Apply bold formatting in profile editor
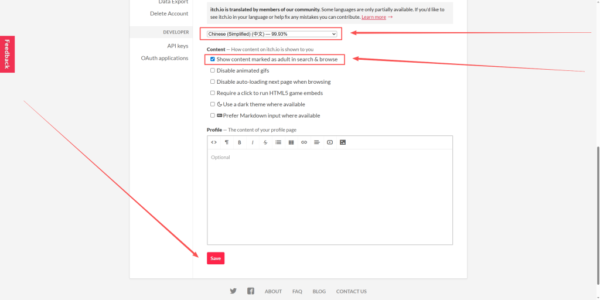The image size is (600, 300). (240, 142)
